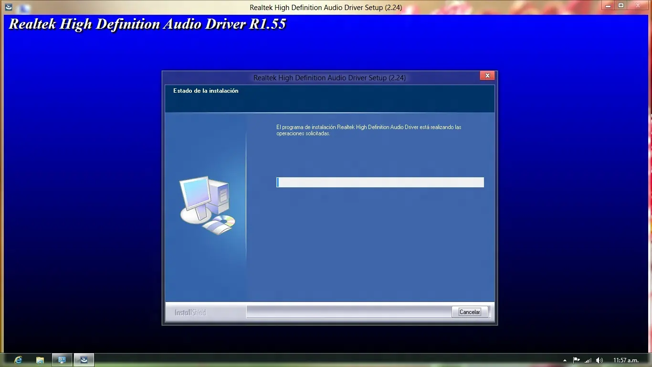Click the inner dialog's title bar text

(x=329, y=78)
